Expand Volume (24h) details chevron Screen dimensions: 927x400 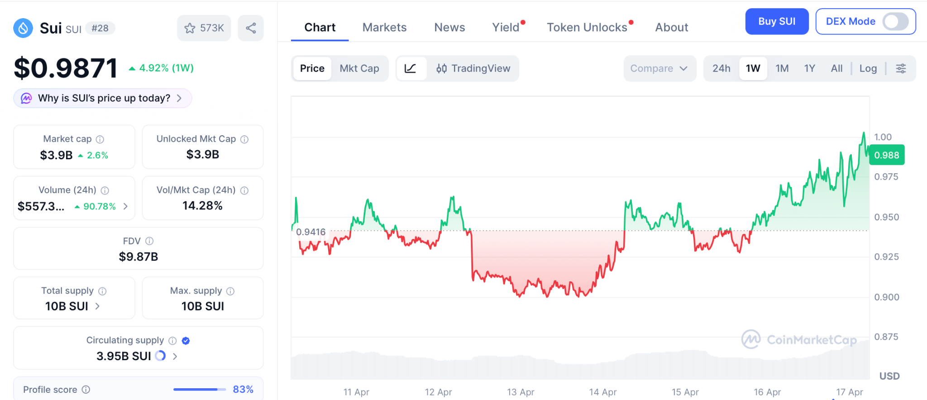[x=126, y=206]
